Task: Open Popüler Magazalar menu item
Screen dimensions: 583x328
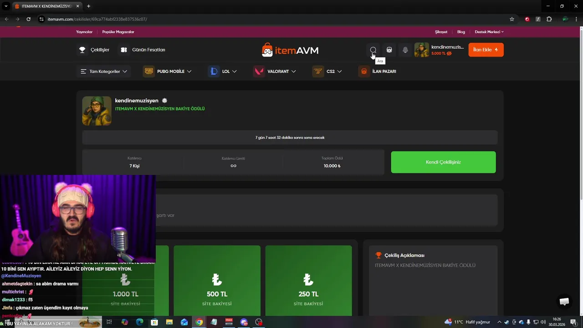Action: click(x=118, y=32)
